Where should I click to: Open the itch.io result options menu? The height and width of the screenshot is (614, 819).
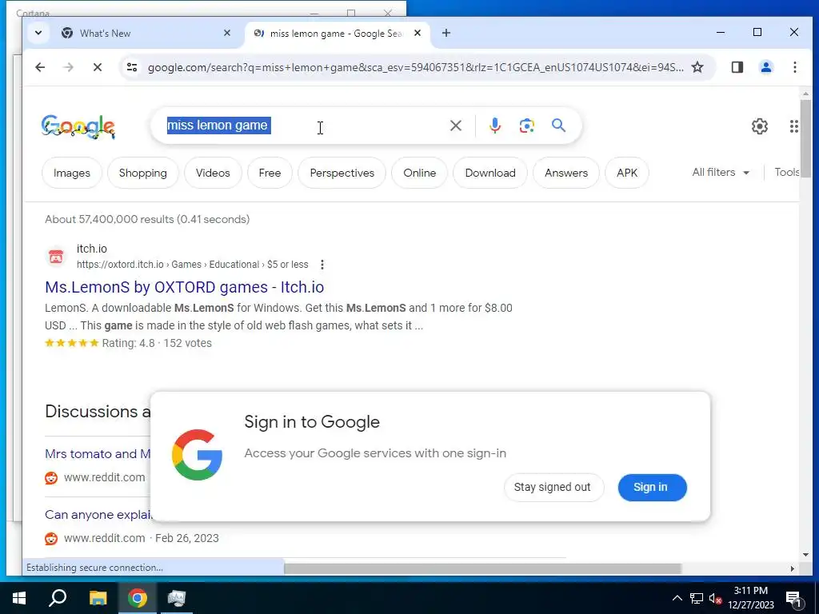tap(322, 265)
